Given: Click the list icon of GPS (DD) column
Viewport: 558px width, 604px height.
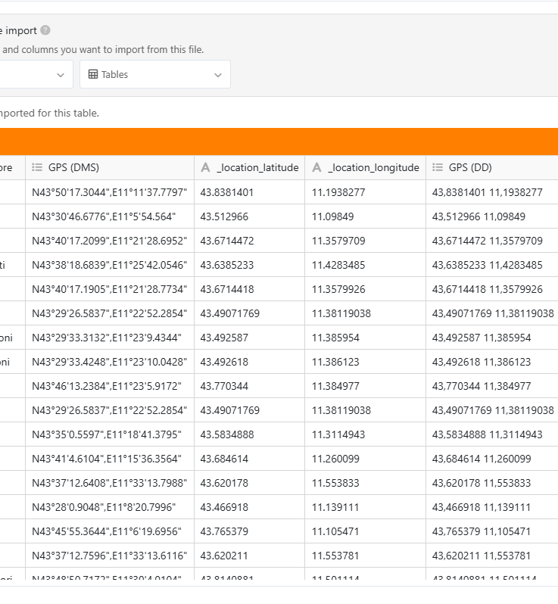Looking at the screenshot, I should tap(438, 168).
